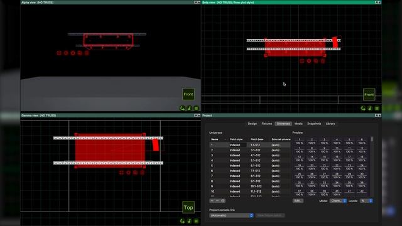402x226 pixels.
Task: Click patch base 10.1-512
Action: pyautogui.click(x=256, y=186)
